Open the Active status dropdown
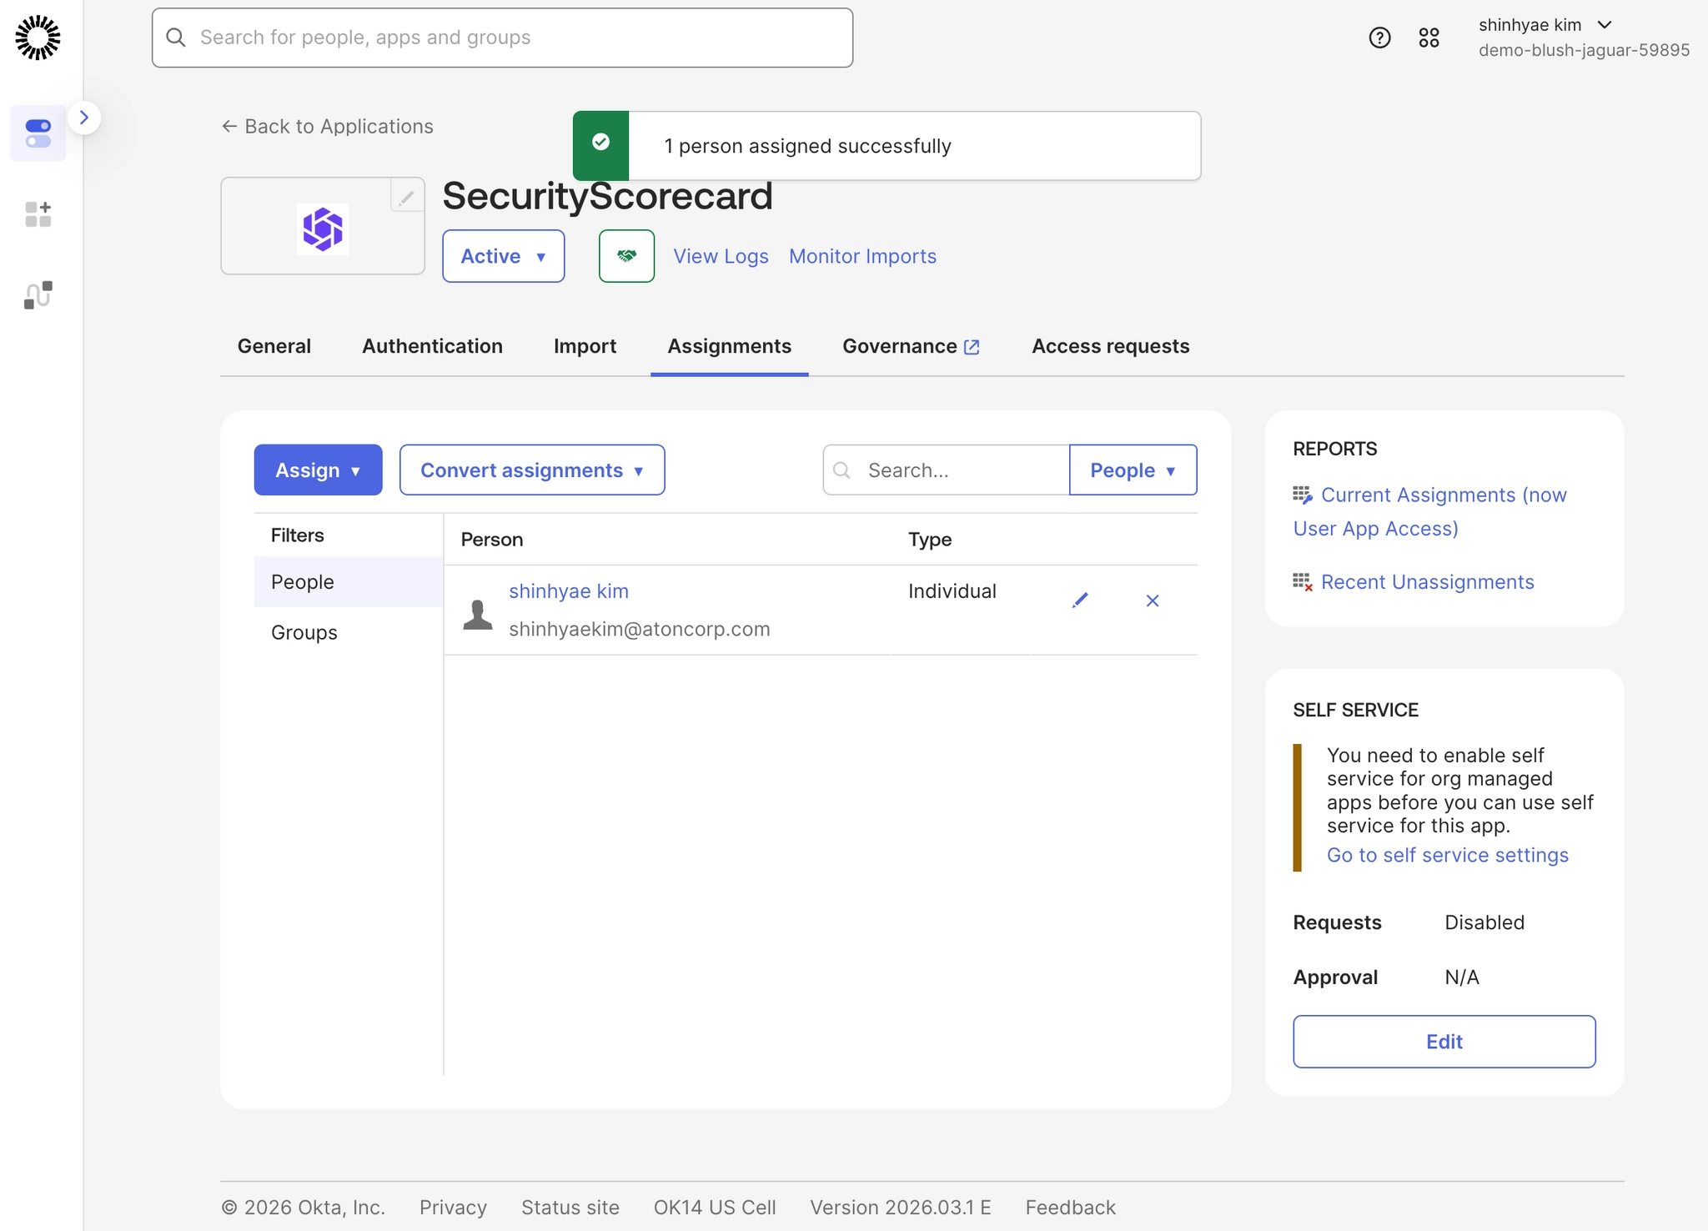The width and height of the screenshot is (1708, 1231). [503, 256]
